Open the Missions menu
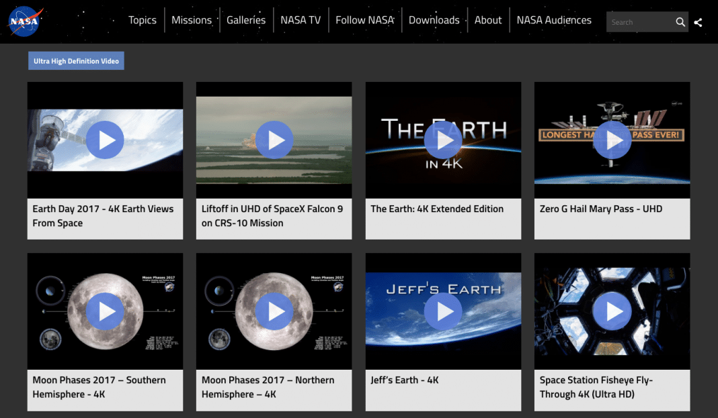718x418 pixels. tap(192, 20)
